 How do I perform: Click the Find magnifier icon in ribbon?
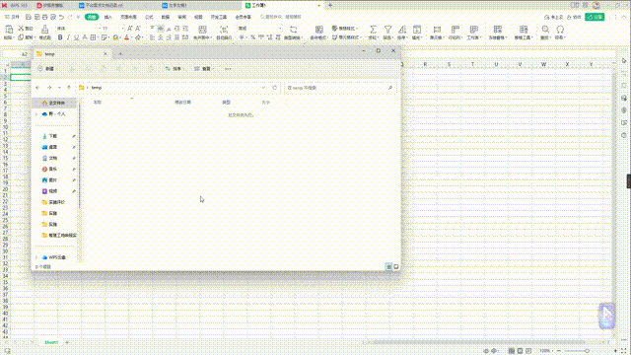(x=545, y=30)
